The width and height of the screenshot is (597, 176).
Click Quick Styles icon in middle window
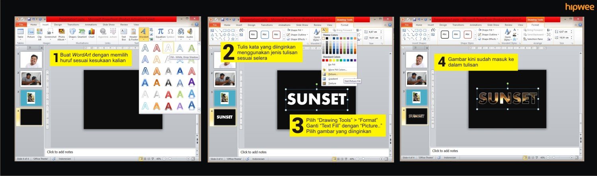click(x=316, y=34)
